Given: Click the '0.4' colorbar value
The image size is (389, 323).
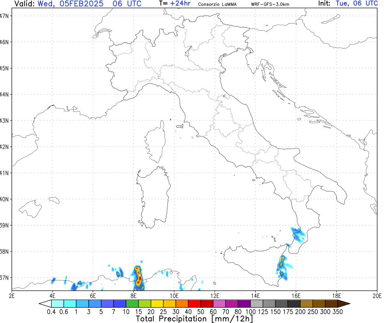Looking at the screenshot, I should 51,312.
